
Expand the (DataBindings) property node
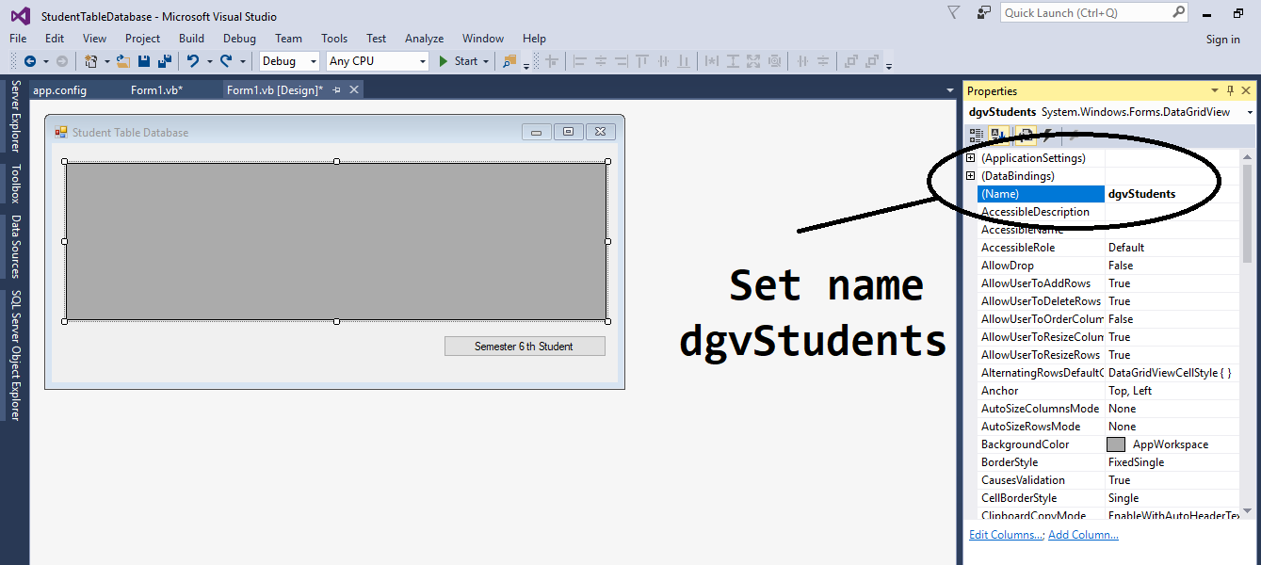point(971,176)
